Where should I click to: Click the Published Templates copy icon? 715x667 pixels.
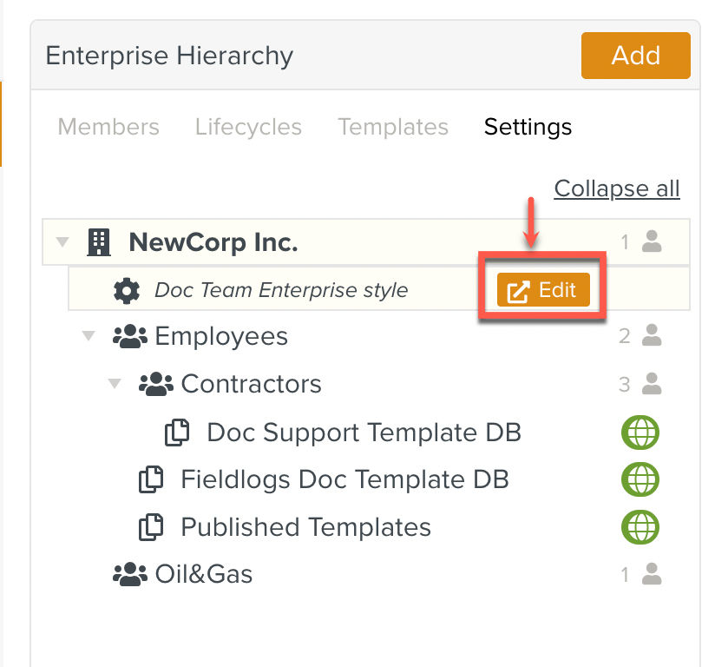click(x=152, y=527)
